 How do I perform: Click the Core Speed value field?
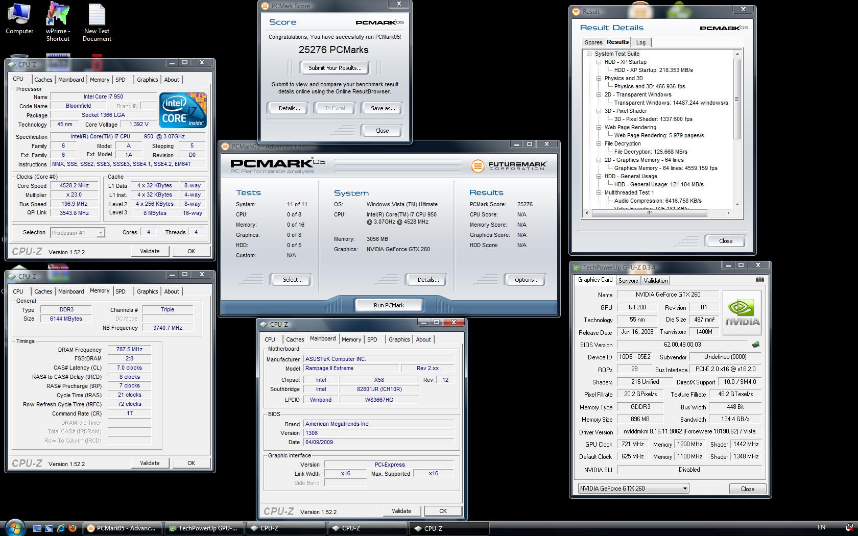point(75,186)
